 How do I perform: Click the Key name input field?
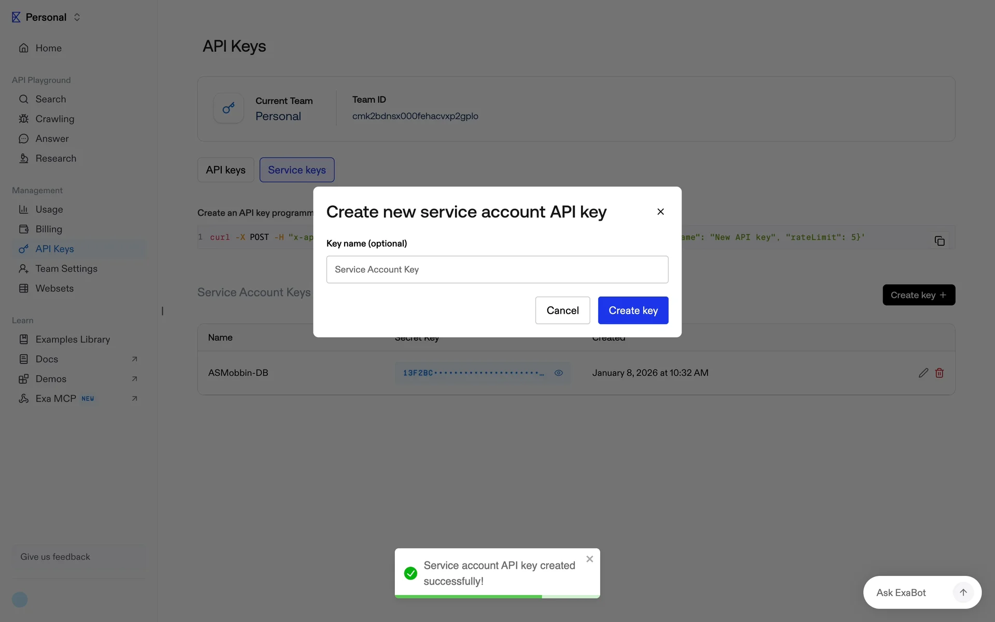[x=497, y=270]
